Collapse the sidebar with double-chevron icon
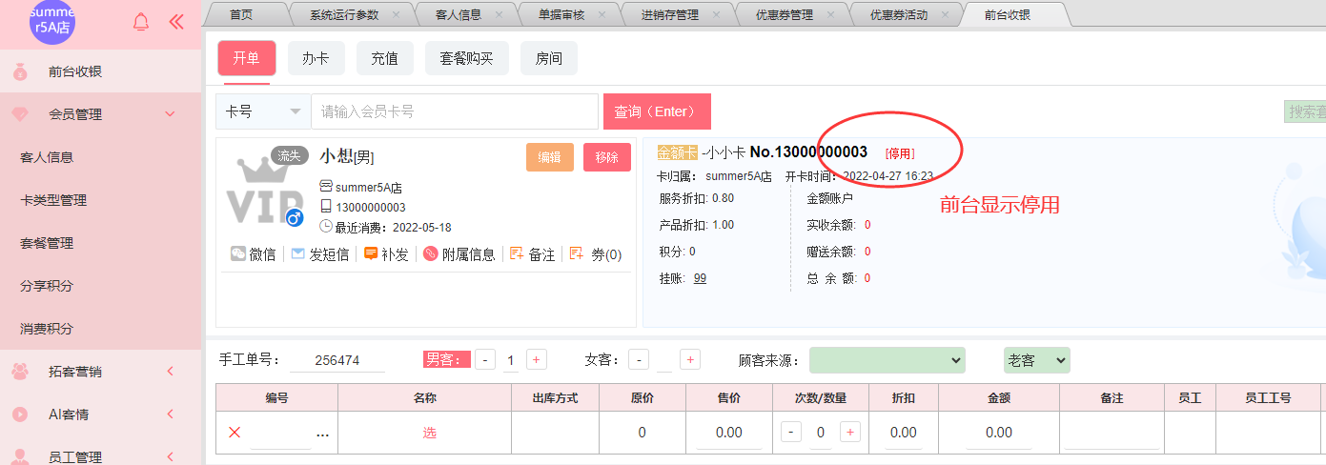1326x465 pixels. (175, 22)
